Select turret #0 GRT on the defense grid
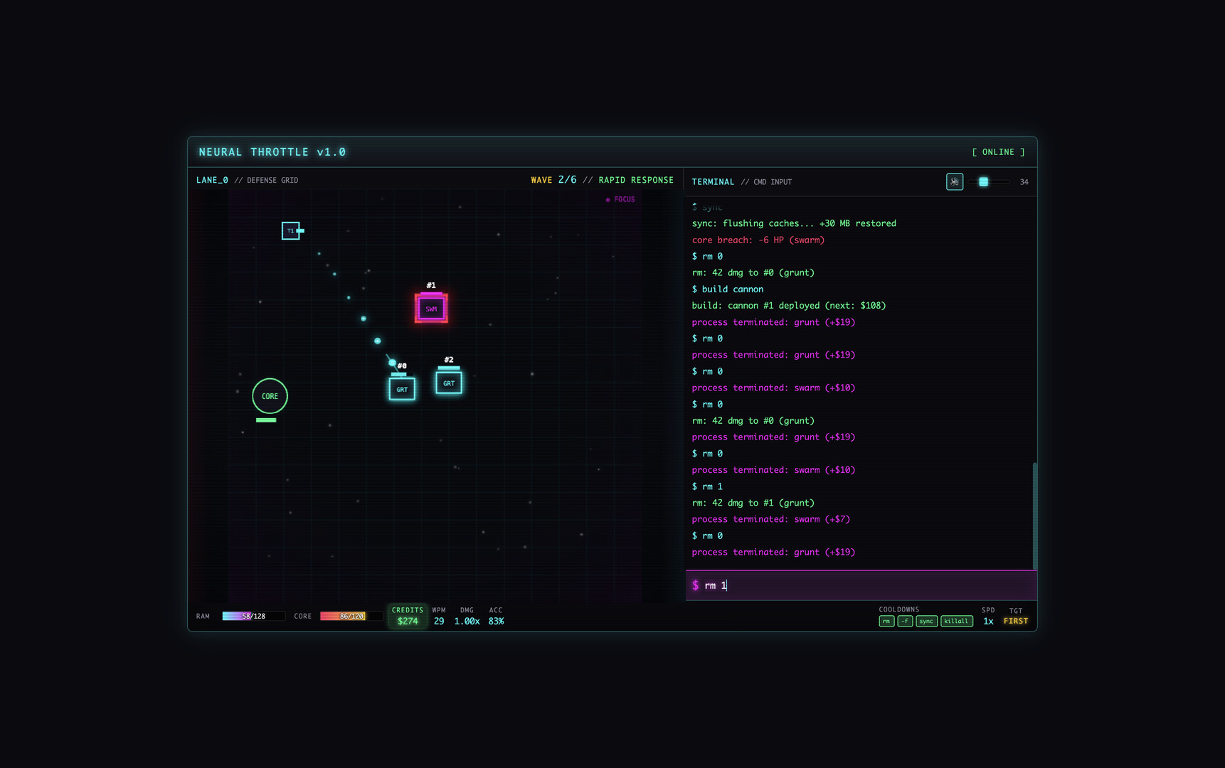Image resolution: width=1225 pixels, height=768 pixels. point(402,388)
